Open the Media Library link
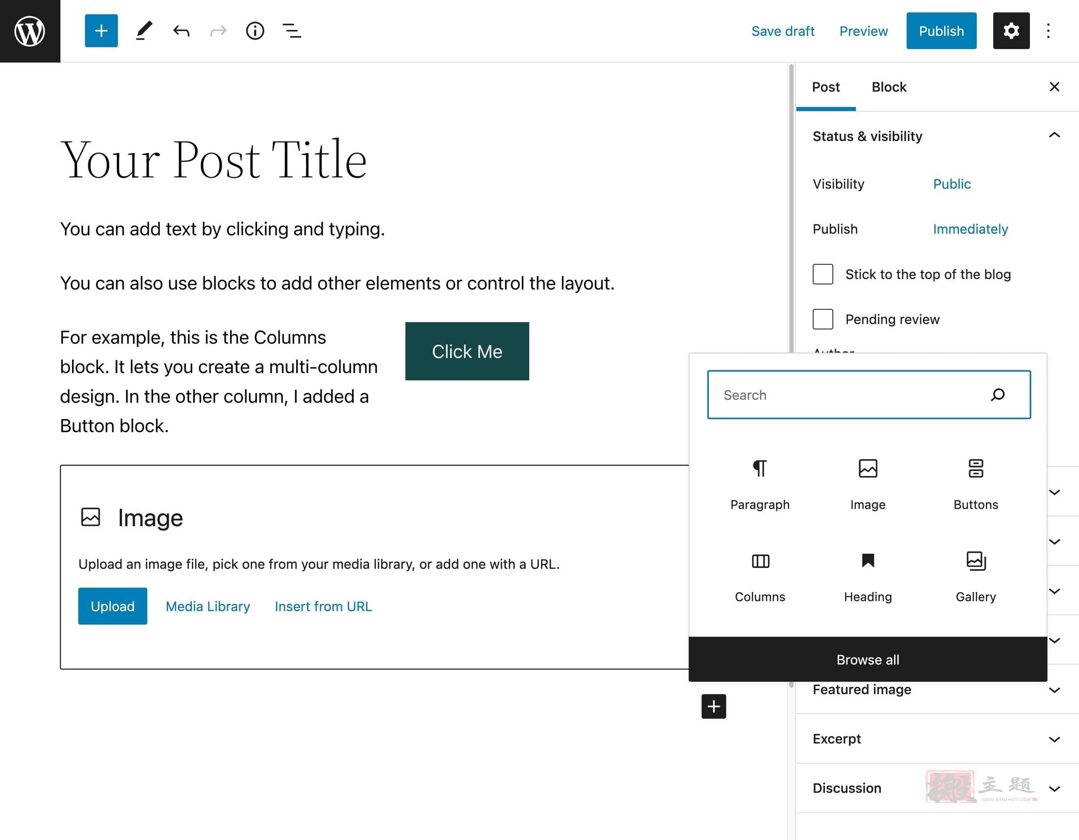Viewport: 1079px width, 840px height. coord(207,606)
